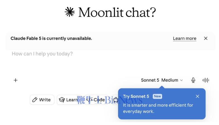The width and height of the screenshot is (219, 125).
Task: Click the New badge in the tooltip
Action: (x=157, y=96)
